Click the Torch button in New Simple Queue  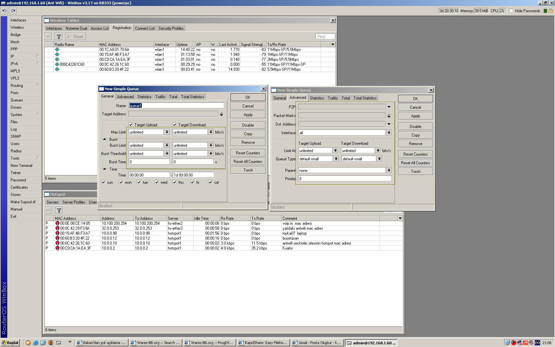[248, 170]
